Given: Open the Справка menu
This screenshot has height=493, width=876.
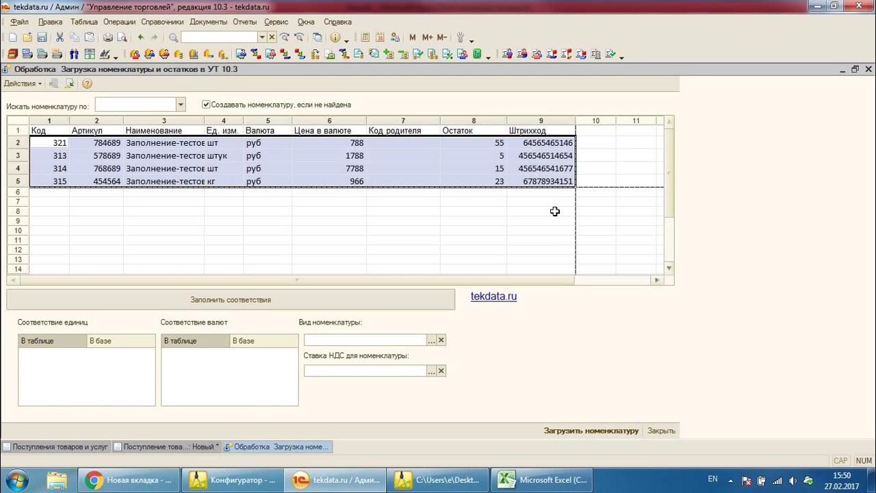Looking at the screenshot, I should pyautogui.click(x=337, y=22).
